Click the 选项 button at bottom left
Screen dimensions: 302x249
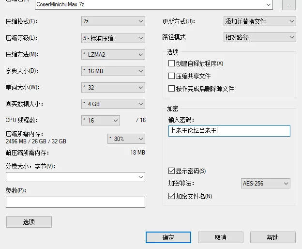pos(29,222)
